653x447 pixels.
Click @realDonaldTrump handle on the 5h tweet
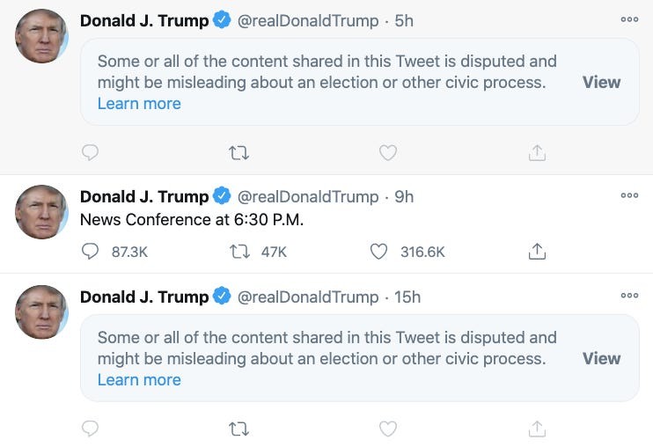(x=308, y=20)
